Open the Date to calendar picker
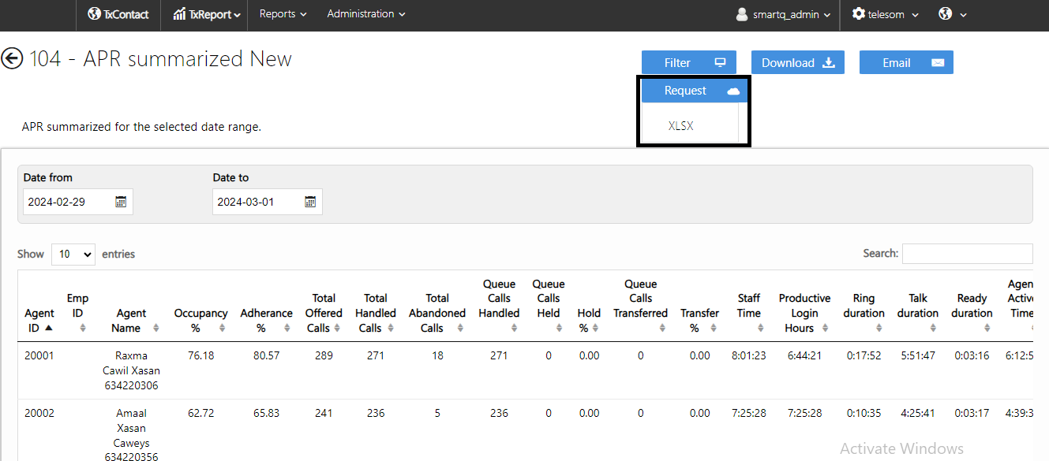This screenshot has width=1049, height=461. [x=310, y=202]
